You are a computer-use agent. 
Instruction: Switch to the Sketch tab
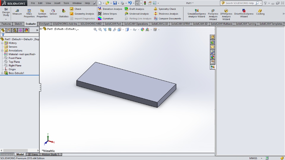pyautogui.click(x=18, y=24)
